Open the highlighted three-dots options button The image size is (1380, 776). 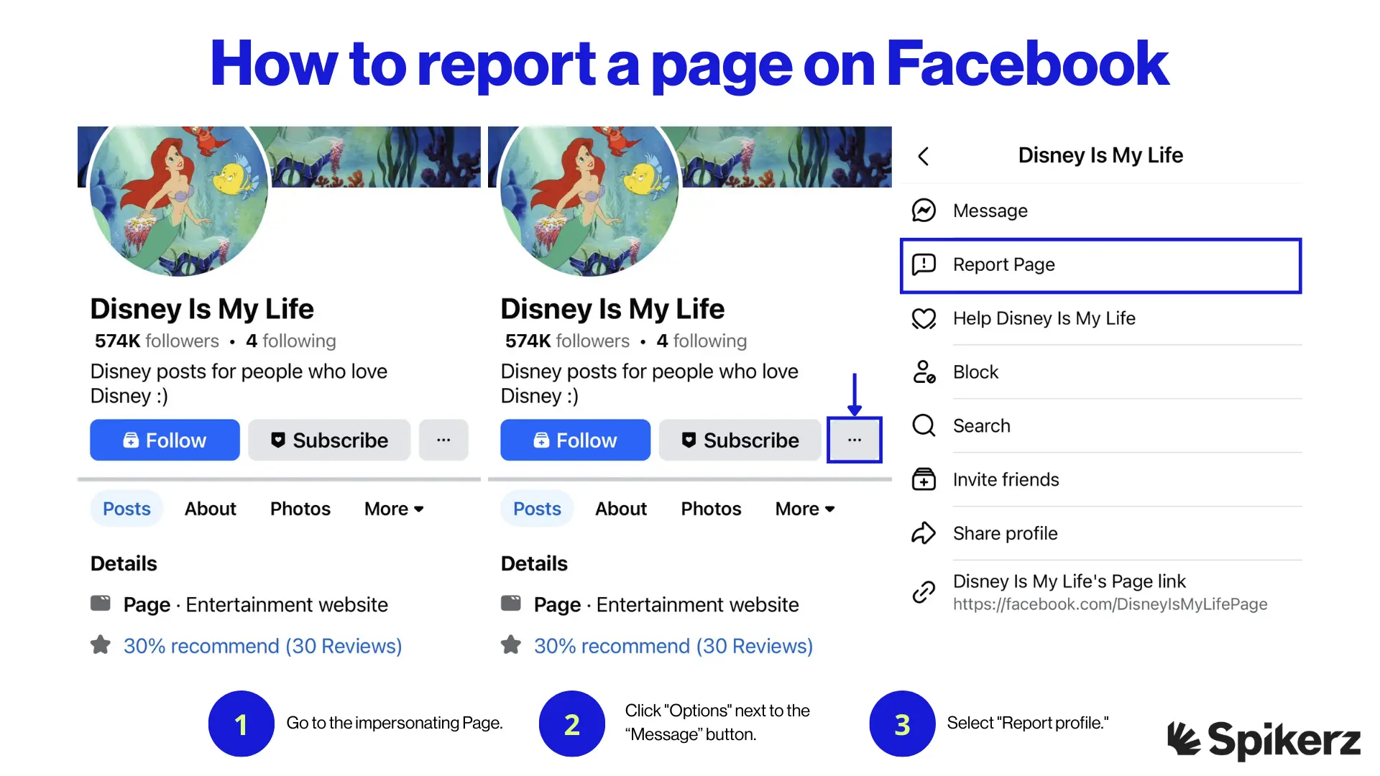coord(854,440)
